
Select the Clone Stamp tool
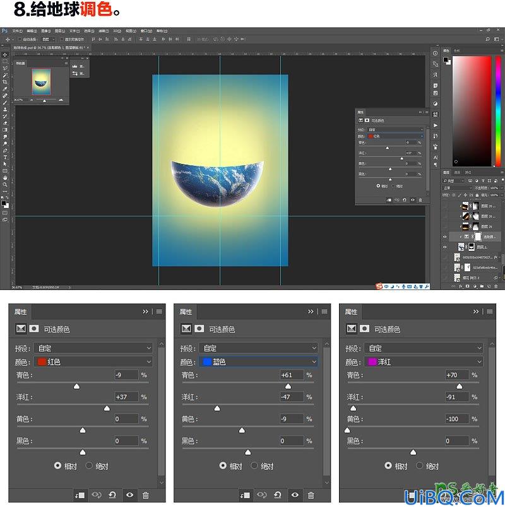[5, 109]
